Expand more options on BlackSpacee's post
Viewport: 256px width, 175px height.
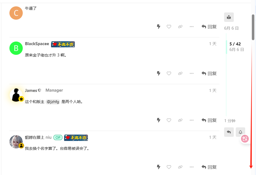coord(192,73)
